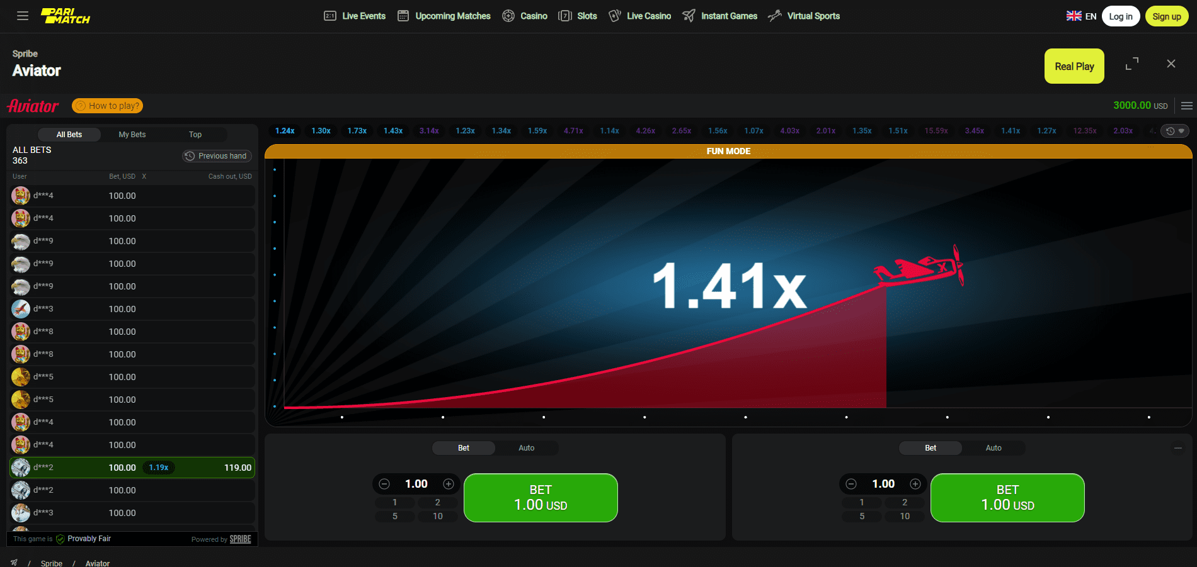Click the Powered by SPRIBE link
Image resolution: width=1197 pixels, height=567 pixels.
point(221,539)
